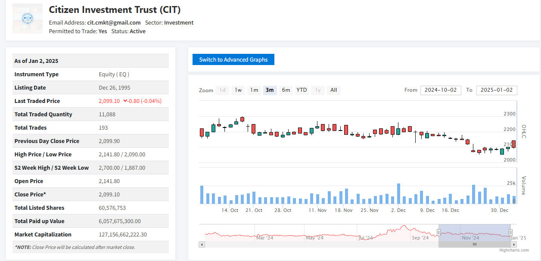Click the Sector Investment label

169,22
